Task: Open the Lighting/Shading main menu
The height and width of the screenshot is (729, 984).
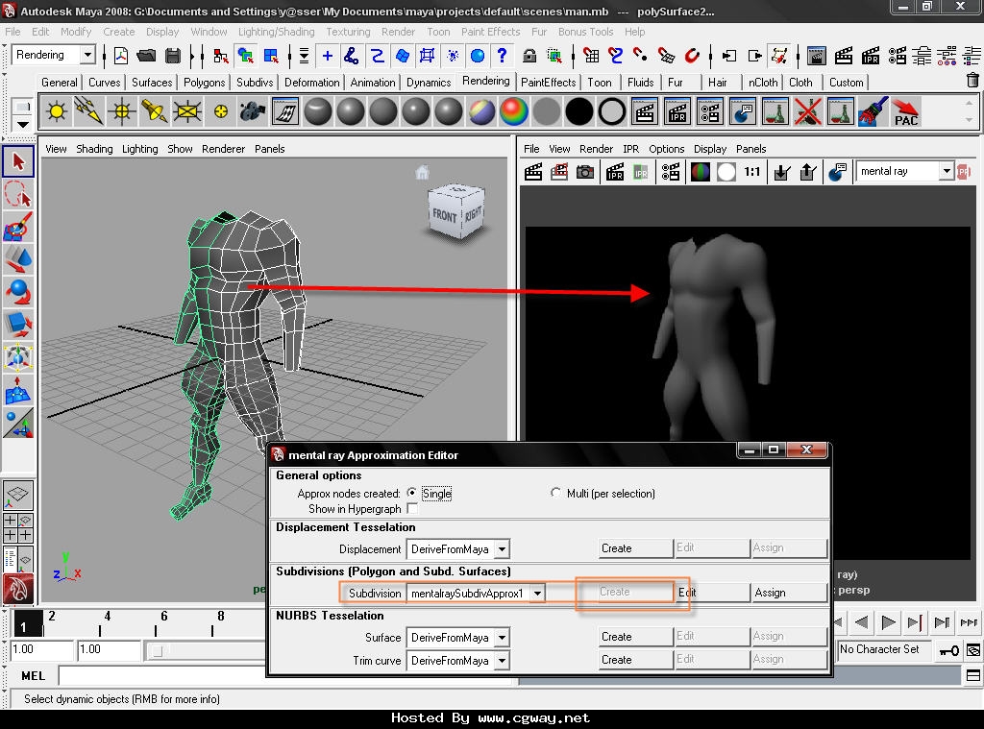Action: (276, 32)
